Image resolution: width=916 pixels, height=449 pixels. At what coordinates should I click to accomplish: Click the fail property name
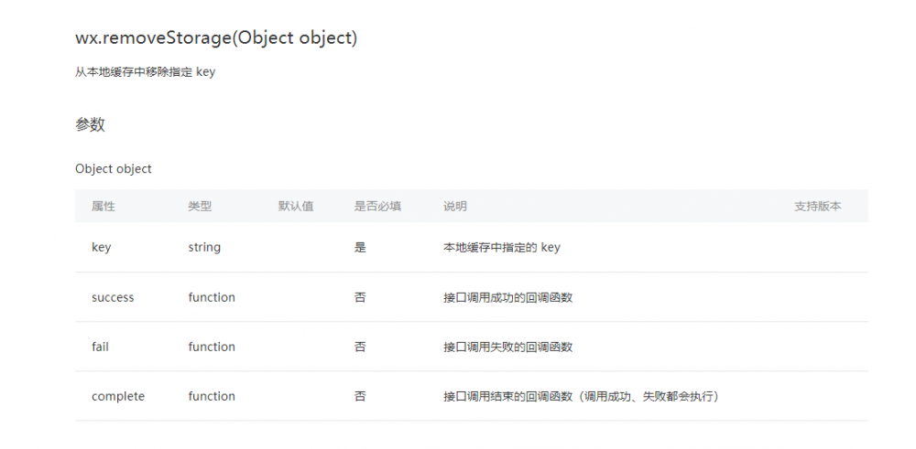[x=100, y=347]
